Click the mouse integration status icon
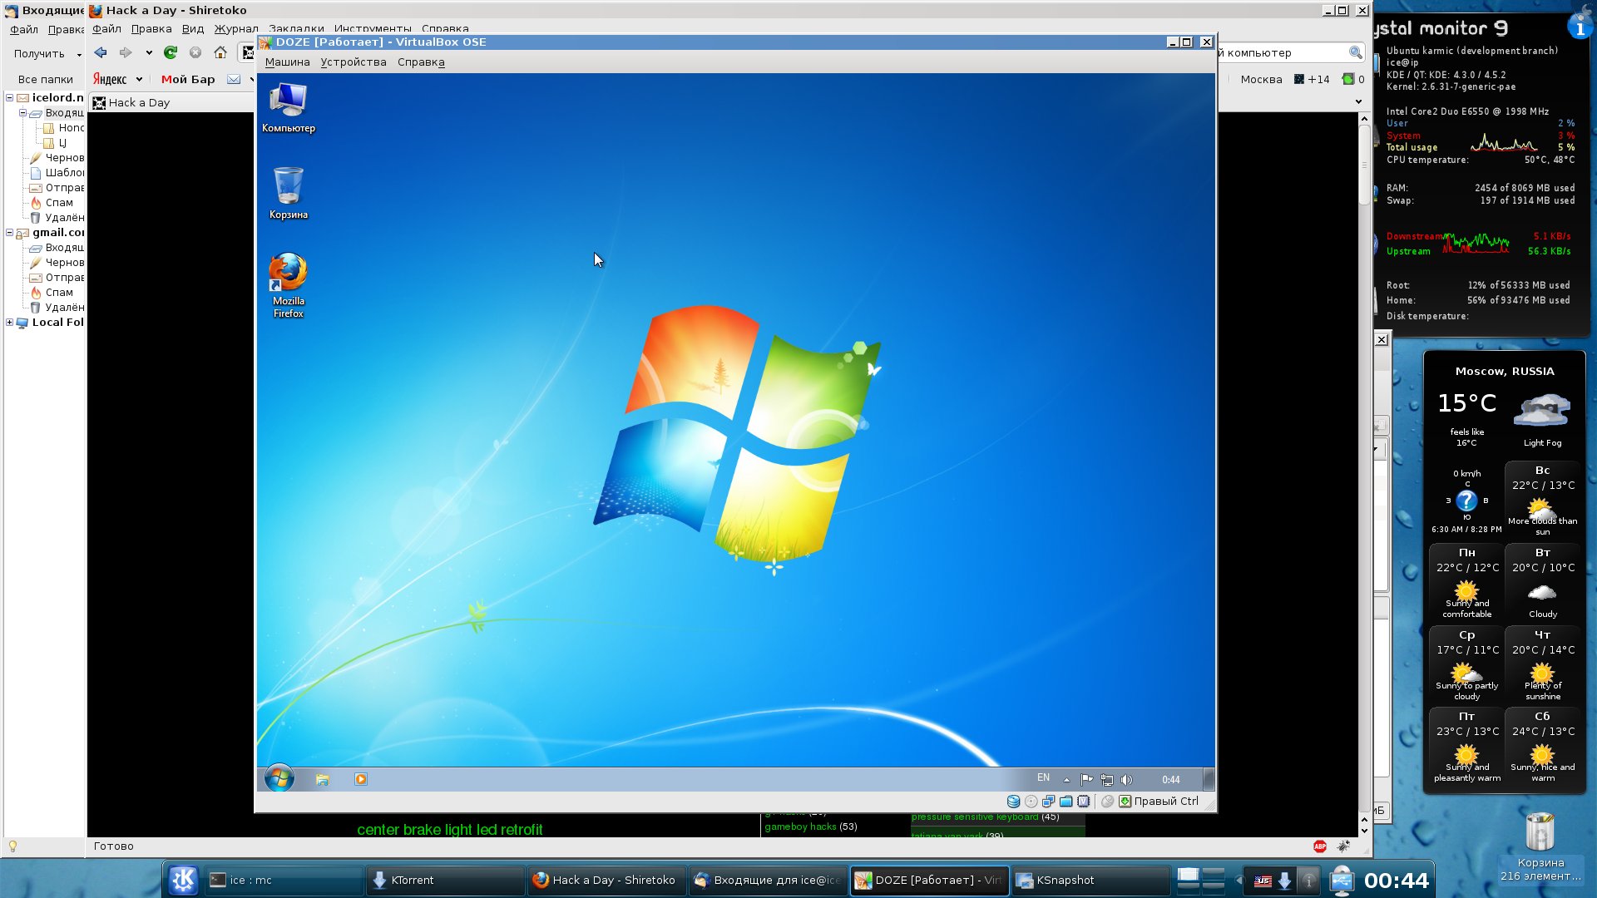Screen dimensions: 1597x898 tap(1107, 802)
